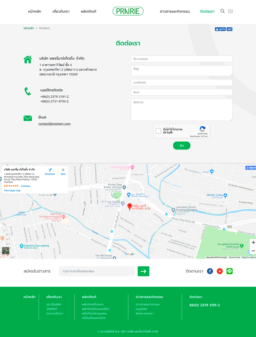Click the Google Sign in button on map
The height and width of the screenshot is (337, 256).
pos(251,168)
